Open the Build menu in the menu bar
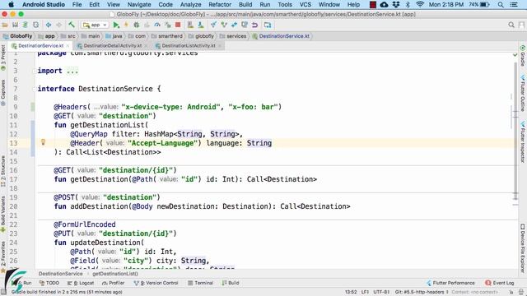The image size is (527, 296). pyautogui.click(x=245, y=5)
